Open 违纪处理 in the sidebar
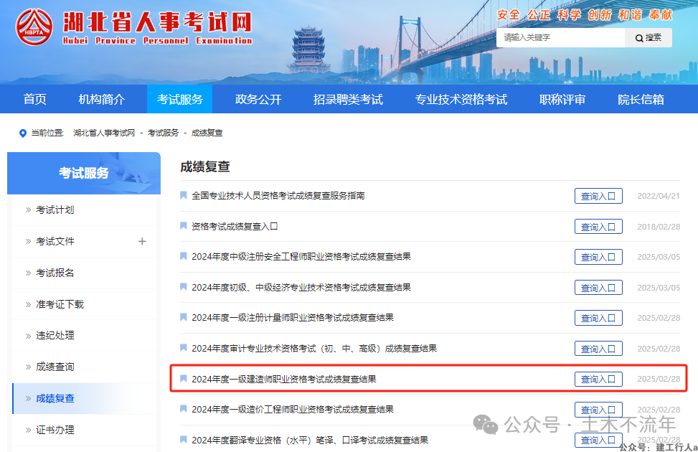 click(x=55, y=335)
